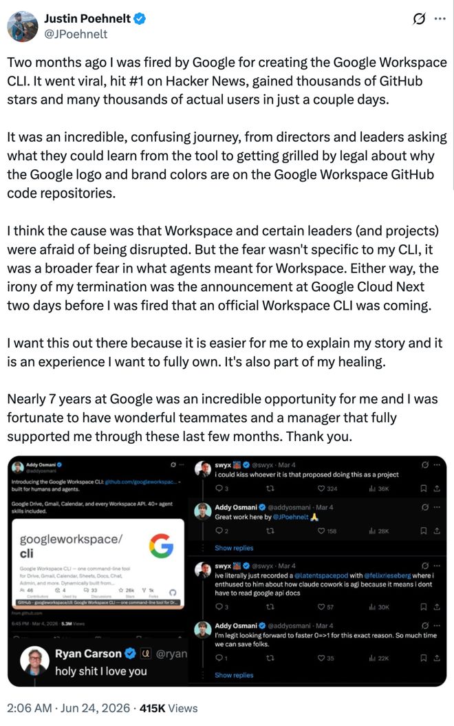
Task: Open the @latentspacepod mention link
Action: click(x=321, y=575)
